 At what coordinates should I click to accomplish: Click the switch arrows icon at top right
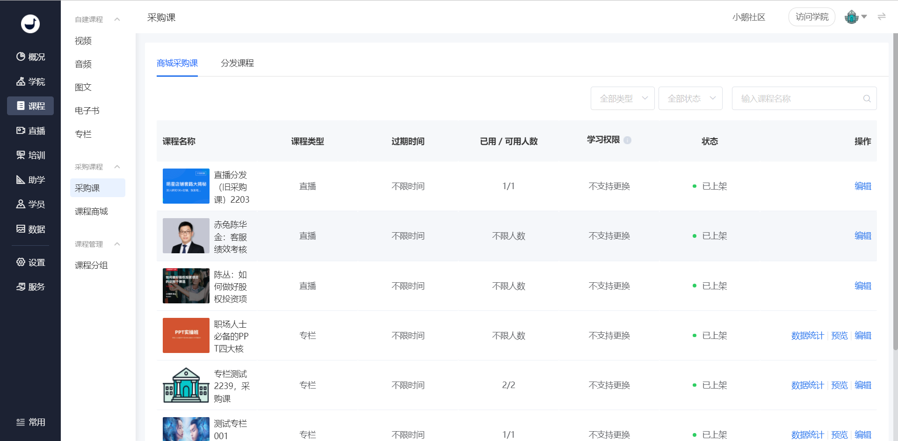(882, 17)
